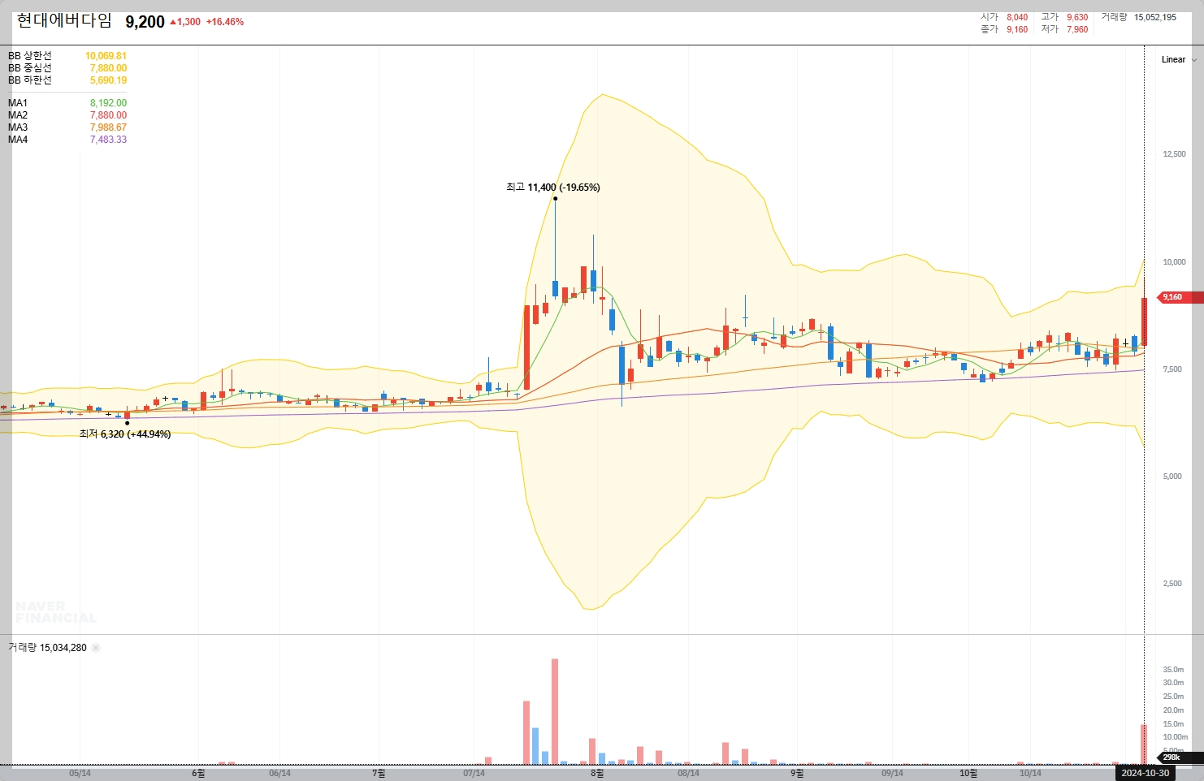Click the 거래량 15,034,280 volume pane label
The image size is (1204, 781).
pyautogui.click(x=47, y=648)
